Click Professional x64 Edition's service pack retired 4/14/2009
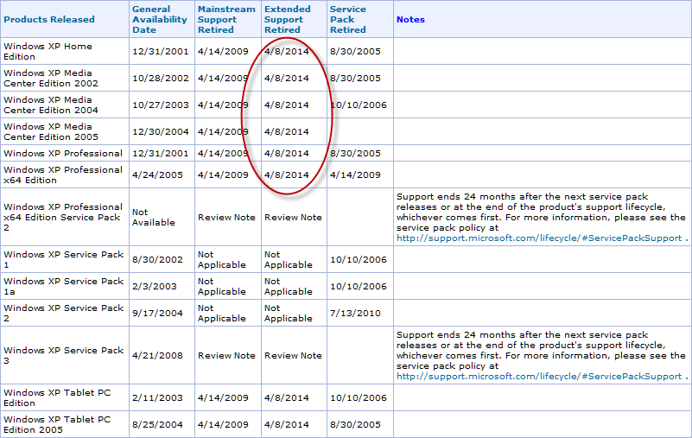692x438 pixels. click(x=355, y=175)
